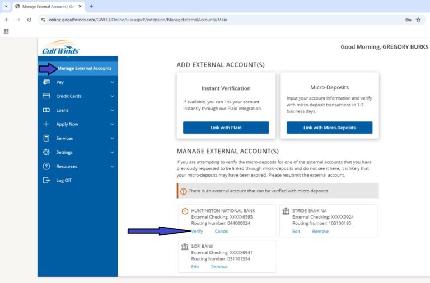Viewport: 430px width, 283px height.
Task: Expand the Pay menu chevron
Action: click(x=112, y=82)
